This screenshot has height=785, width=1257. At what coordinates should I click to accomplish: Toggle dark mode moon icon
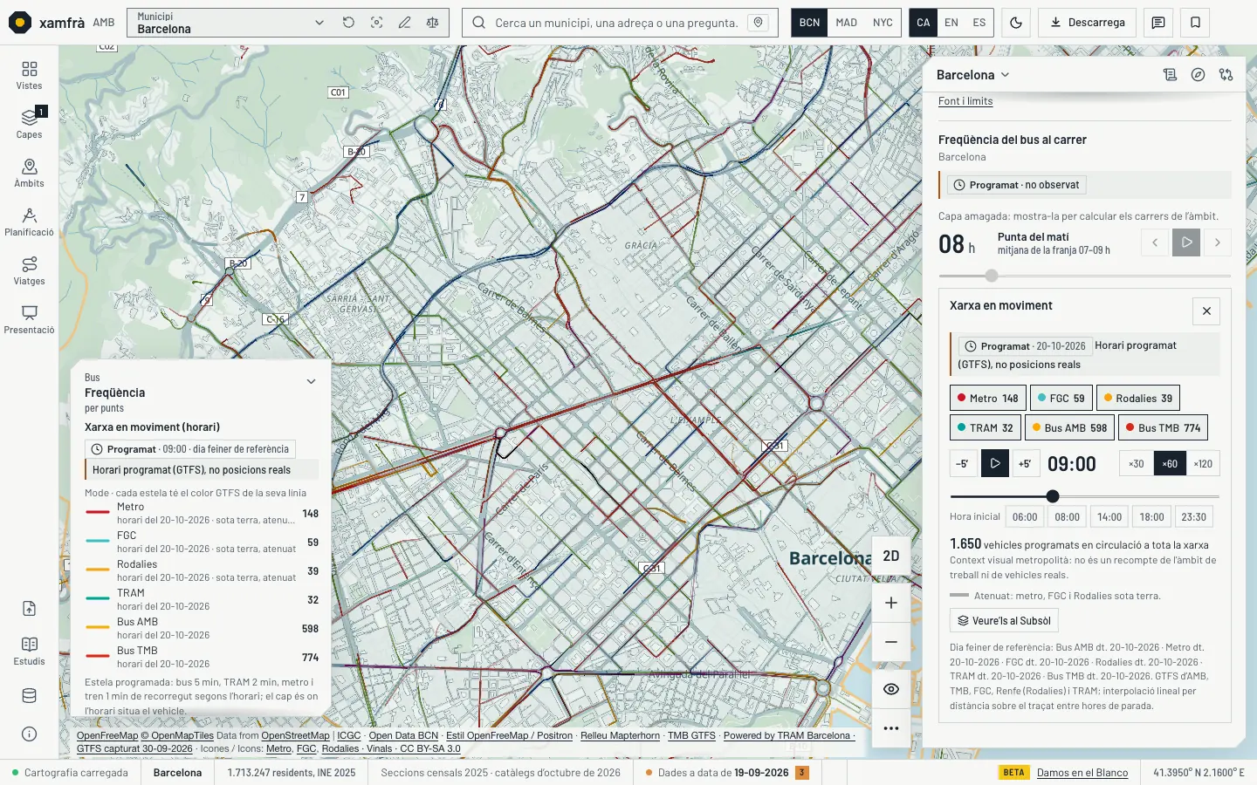[1016, 23]
